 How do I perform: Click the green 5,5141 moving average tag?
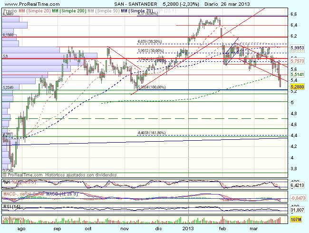297,75
